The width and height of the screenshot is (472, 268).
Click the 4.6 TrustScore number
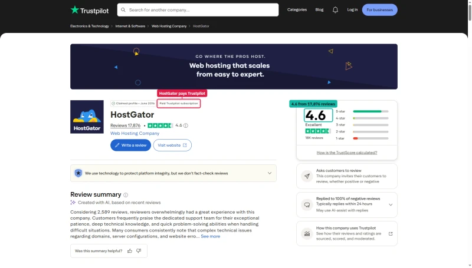click(x=316, y=115)
